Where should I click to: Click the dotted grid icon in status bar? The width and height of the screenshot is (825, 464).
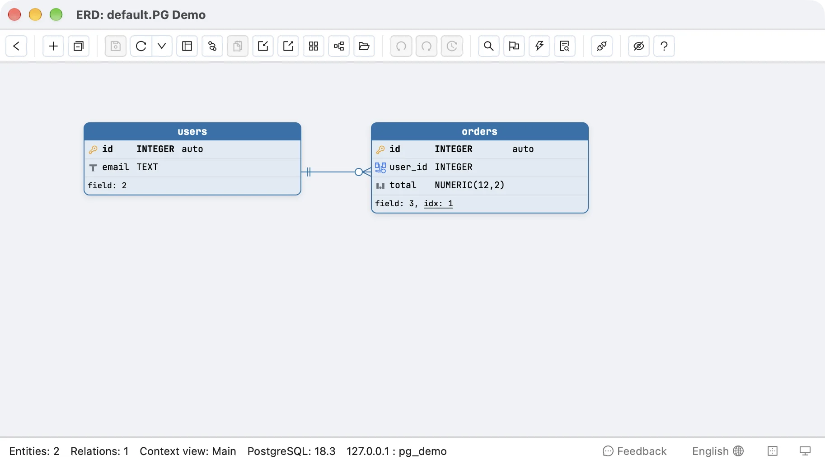(x=773, y=451)
